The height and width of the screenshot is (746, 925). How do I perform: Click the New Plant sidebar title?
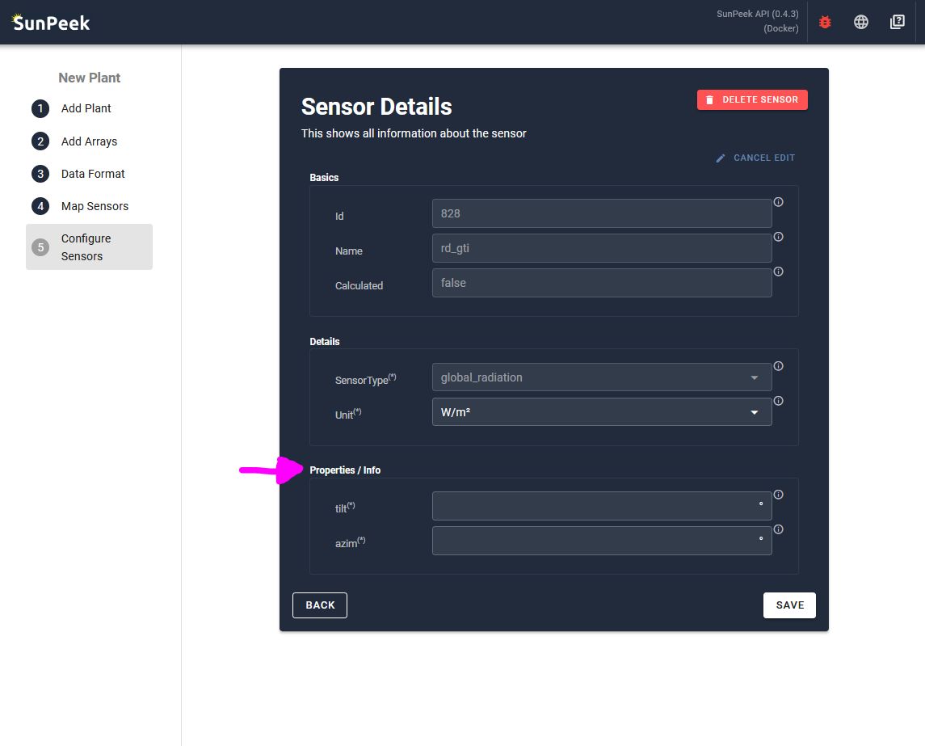pos(89,78)
